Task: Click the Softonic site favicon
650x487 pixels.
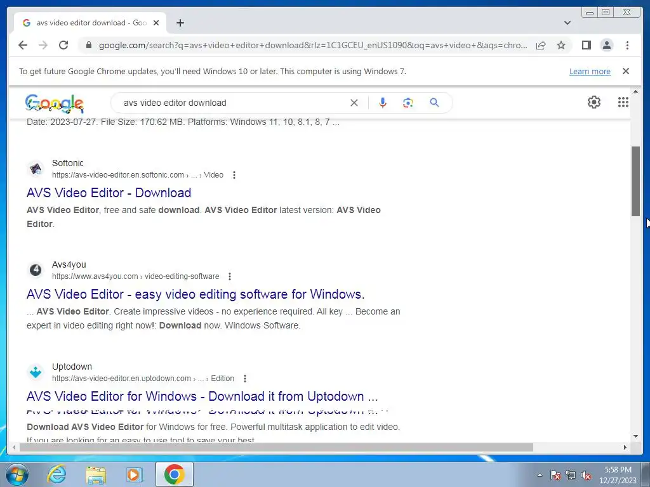Action: [36, 169]
